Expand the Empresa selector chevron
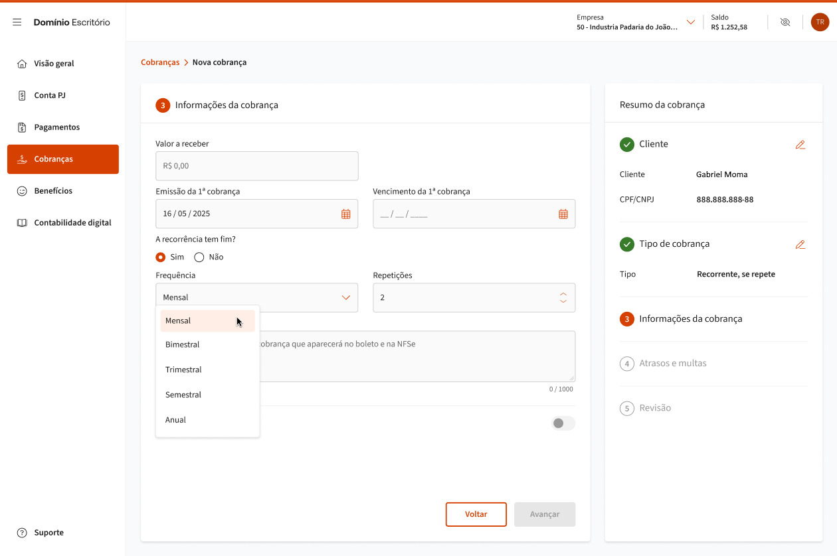The height and width of the screenshot is (556, 837). pos(690,23)
